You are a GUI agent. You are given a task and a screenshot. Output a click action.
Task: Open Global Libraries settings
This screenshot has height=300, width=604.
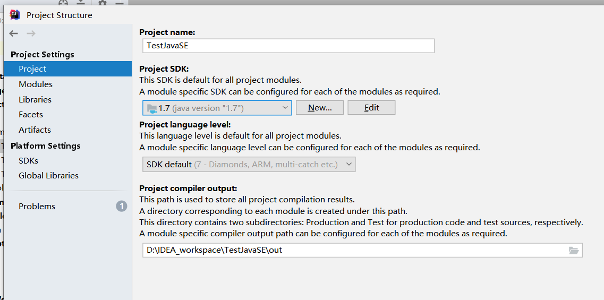[49, 176]
